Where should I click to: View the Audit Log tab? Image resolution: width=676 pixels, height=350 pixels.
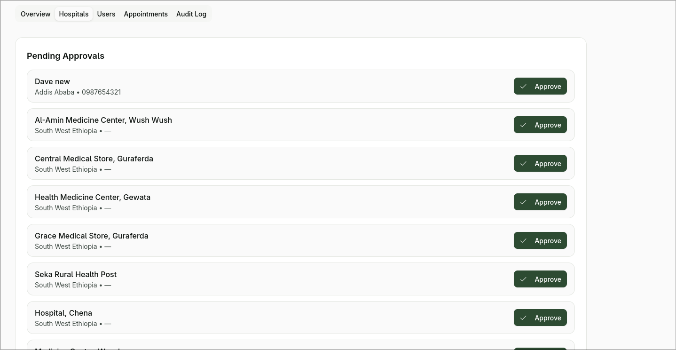191,14
